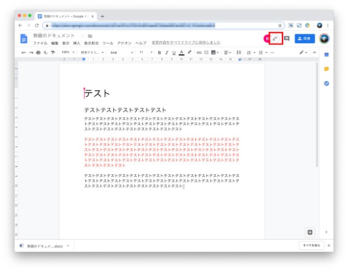Insert image from toolbar

215,53
